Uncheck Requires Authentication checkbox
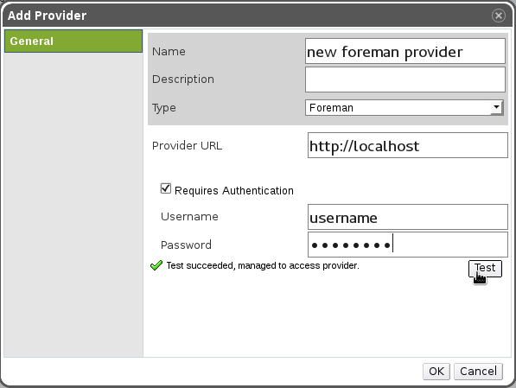 [x=166, y=189]
